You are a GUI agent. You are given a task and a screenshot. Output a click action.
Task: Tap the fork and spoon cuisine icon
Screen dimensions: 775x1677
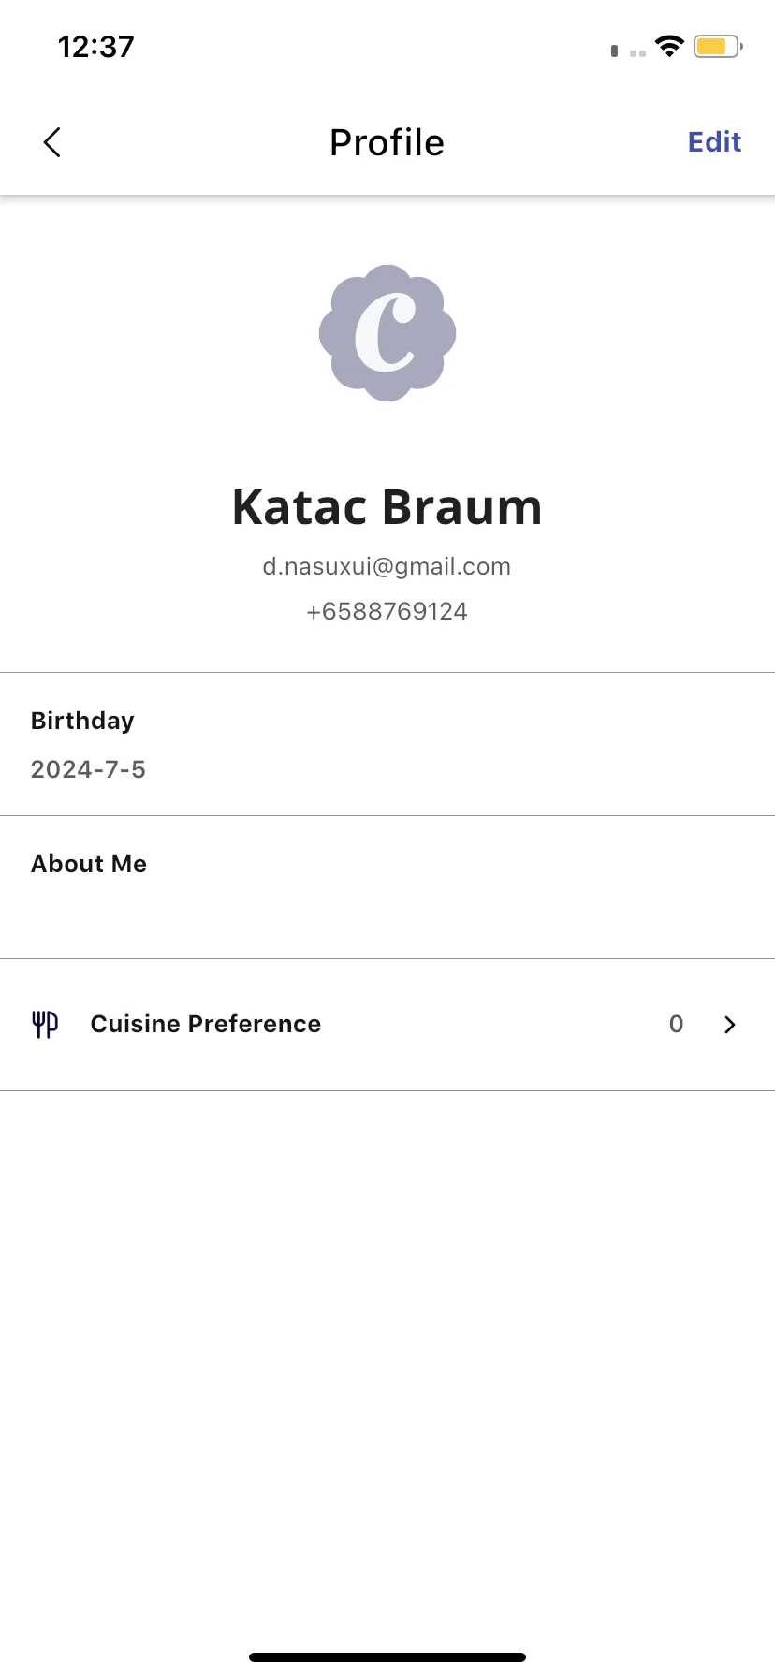(x=45, y=1025)
